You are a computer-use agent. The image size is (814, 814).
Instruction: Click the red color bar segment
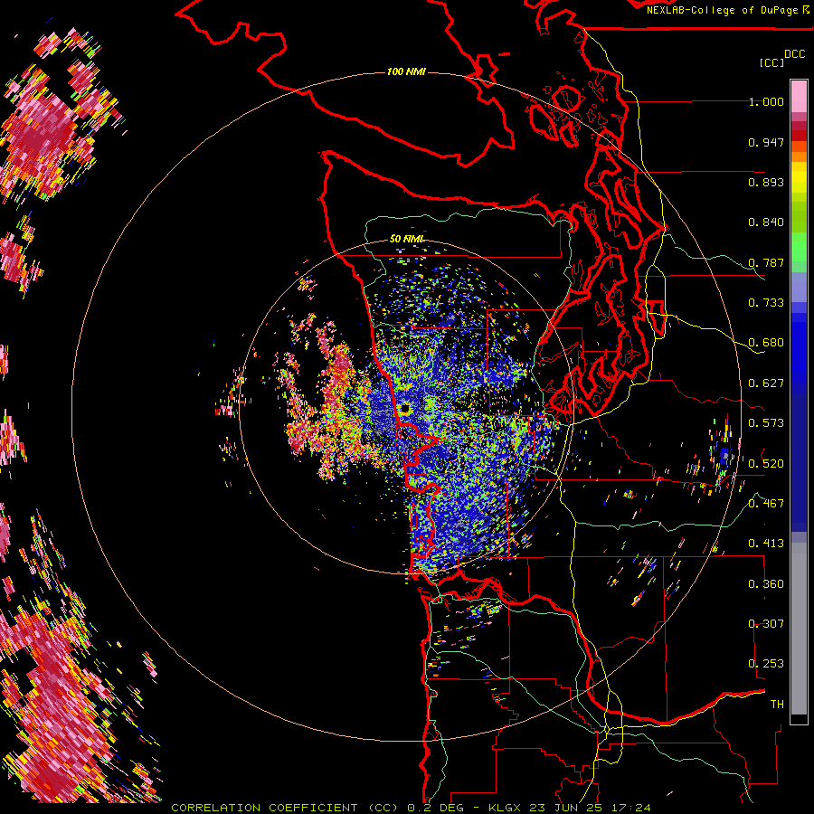click(x=799, y=136)
